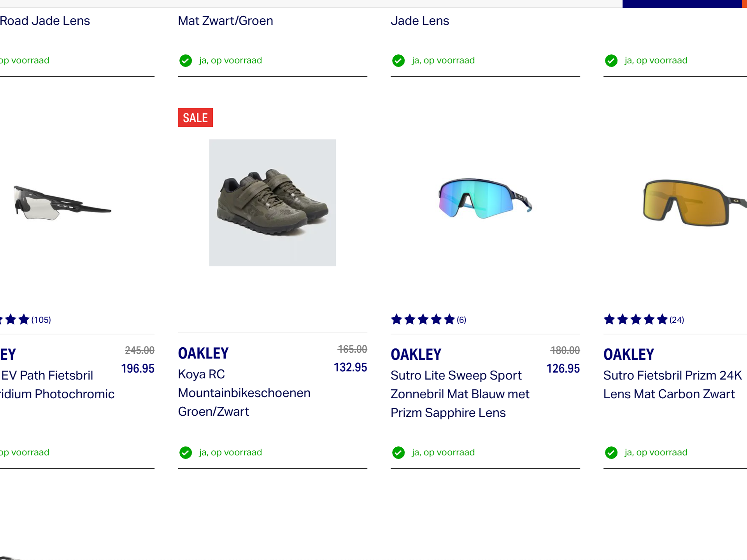
Task: Open Sutro Lite Sweep Sport Zonnebril link
Action: (x=460, y=394)
